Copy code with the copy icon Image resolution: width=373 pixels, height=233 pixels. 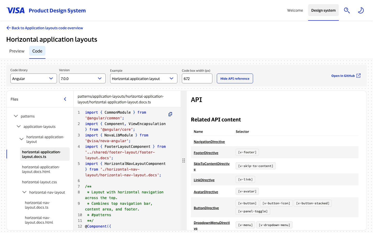(x=170, y=114)
